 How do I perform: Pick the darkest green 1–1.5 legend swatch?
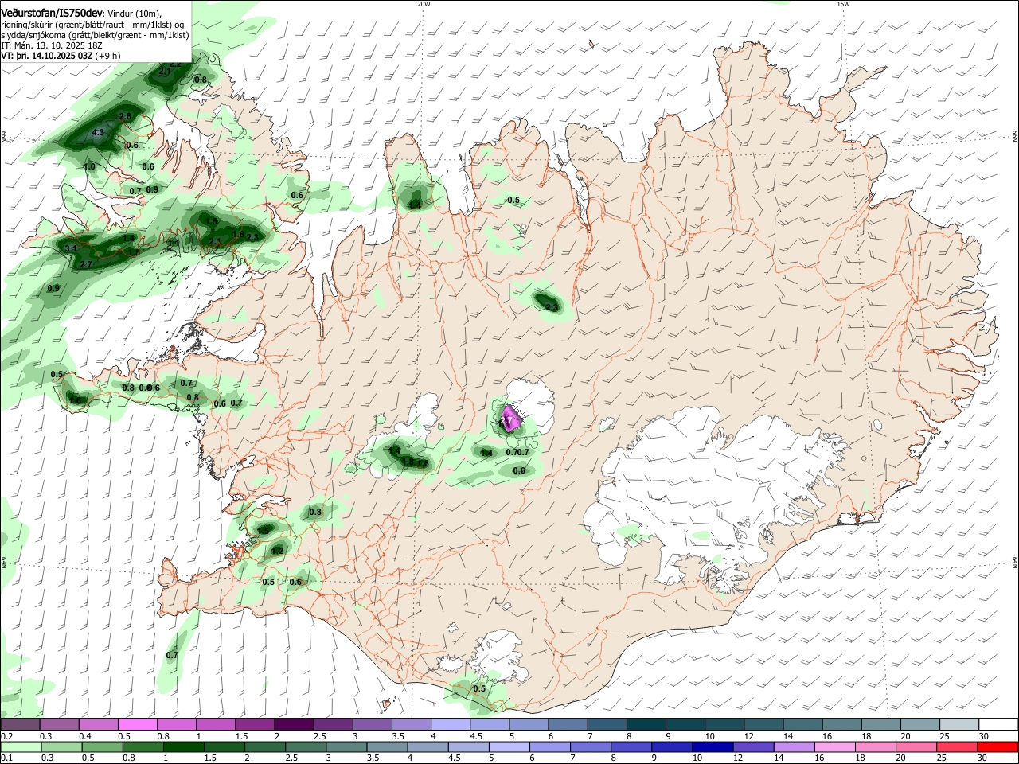(185, 746)
